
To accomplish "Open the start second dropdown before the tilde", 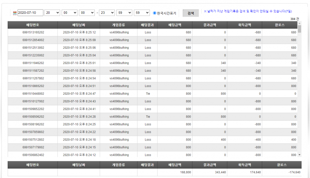I will tap(87, 13).
